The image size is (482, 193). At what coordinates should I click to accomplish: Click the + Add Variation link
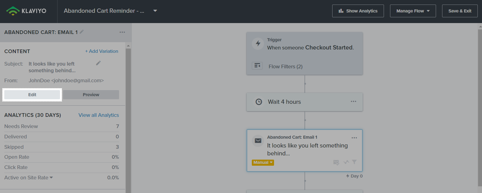(x=102, y=51)
